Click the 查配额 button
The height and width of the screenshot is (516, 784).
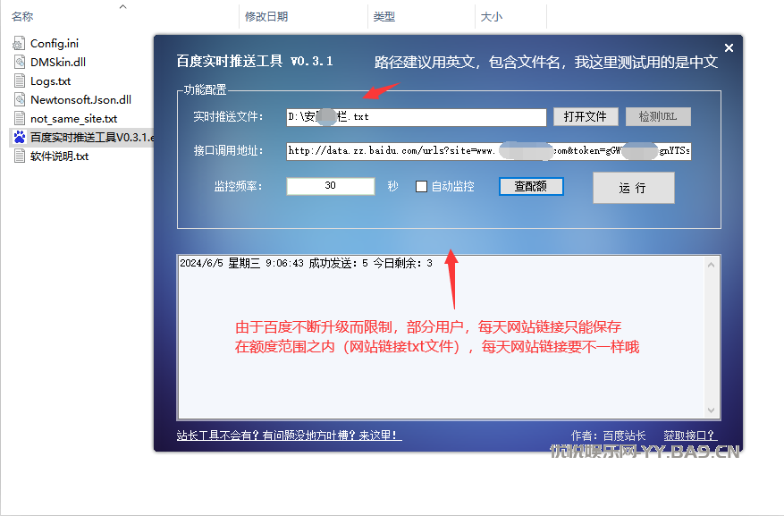point(531,187)
